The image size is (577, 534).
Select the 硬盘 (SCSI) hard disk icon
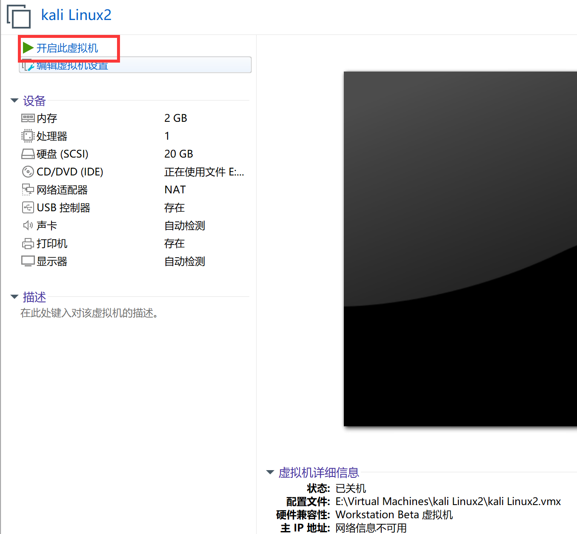click(x=27, y=154)
